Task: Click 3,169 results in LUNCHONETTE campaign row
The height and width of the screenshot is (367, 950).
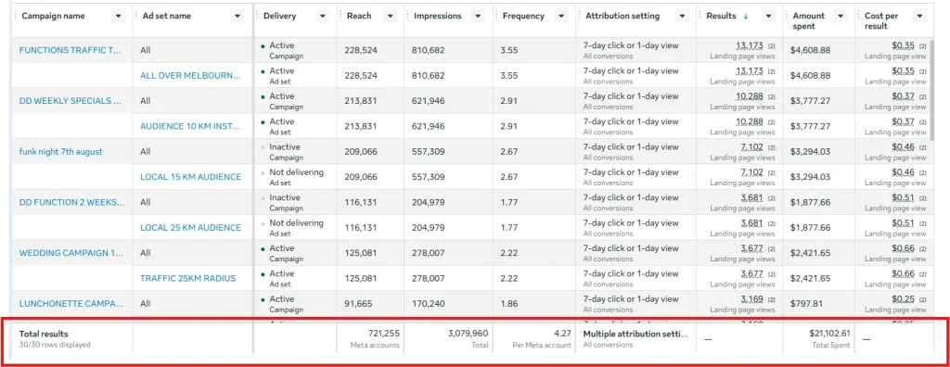Action: 751,299
